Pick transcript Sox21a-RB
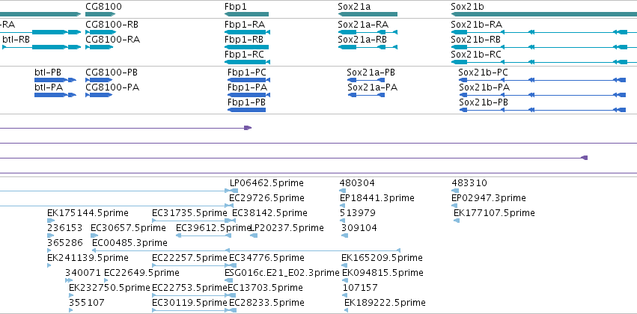The width and height of the screenshot is (637, 314). coord(362,40)
